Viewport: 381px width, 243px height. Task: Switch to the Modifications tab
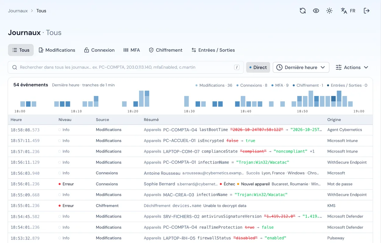57,50
